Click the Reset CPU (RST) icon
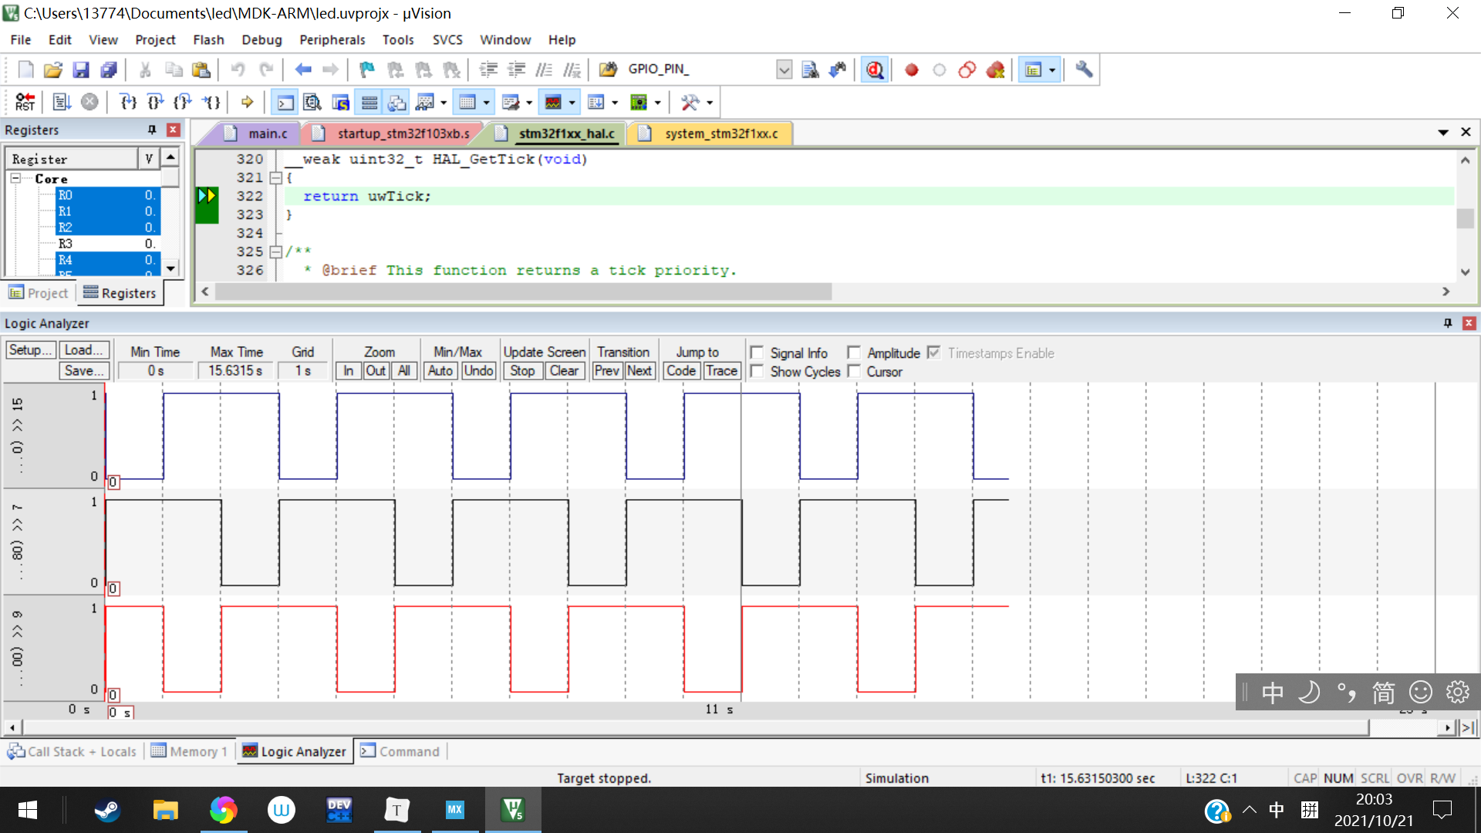 tap(25, 102)
